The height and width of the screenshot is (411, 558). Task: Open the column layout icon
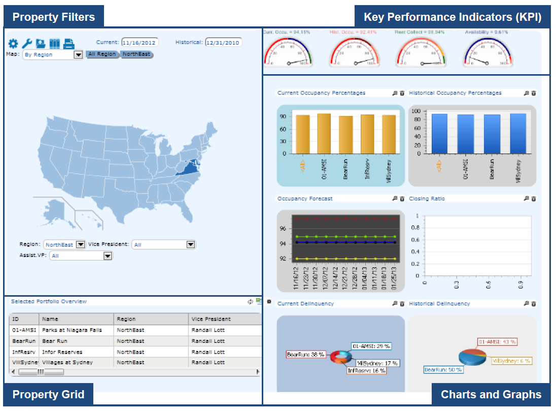coord(54,43)
